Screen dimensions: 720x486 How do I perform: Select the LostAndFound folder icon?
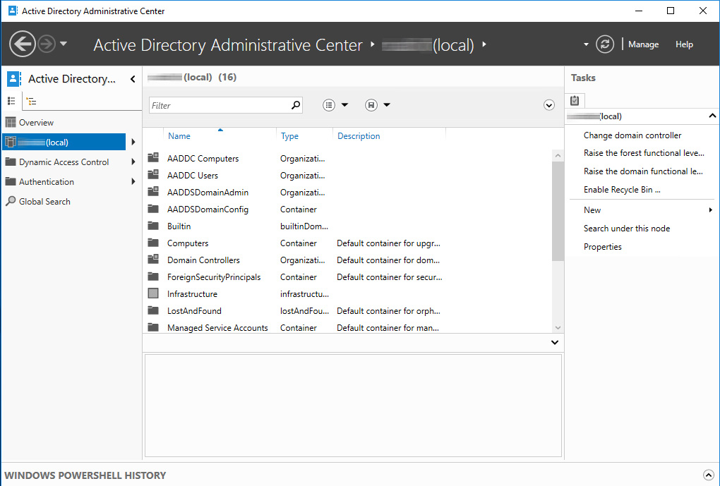153,310
